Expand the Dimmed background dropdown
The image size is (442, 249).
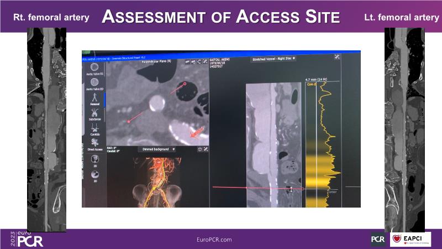click(x=157, y=149)
